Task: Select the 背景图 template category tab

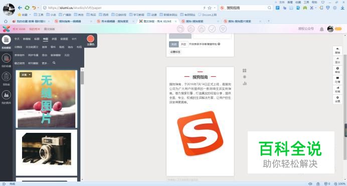Action: 64,39
